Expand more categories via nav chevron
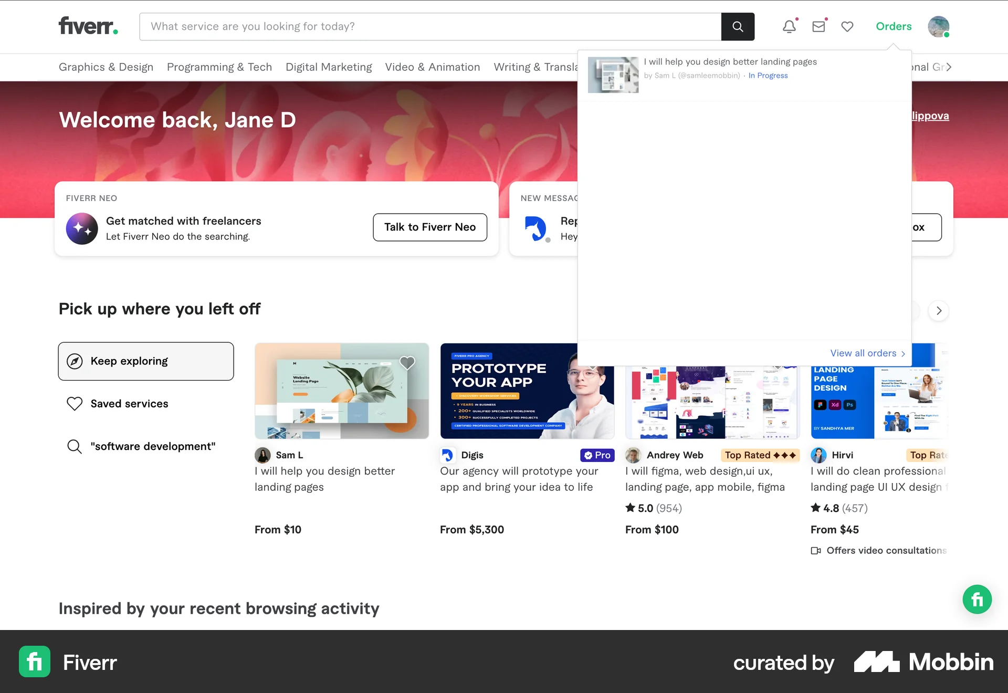1008x693 pixels. [x=949, y=67]
